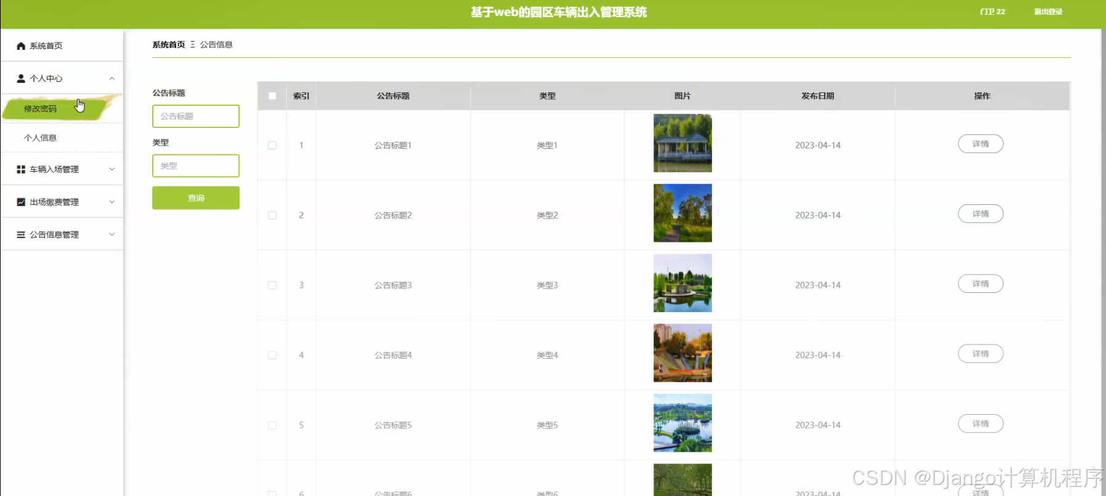Click the 2023-04-14 date in row 3
The image size is (1106, 496).
pos(818,286)
